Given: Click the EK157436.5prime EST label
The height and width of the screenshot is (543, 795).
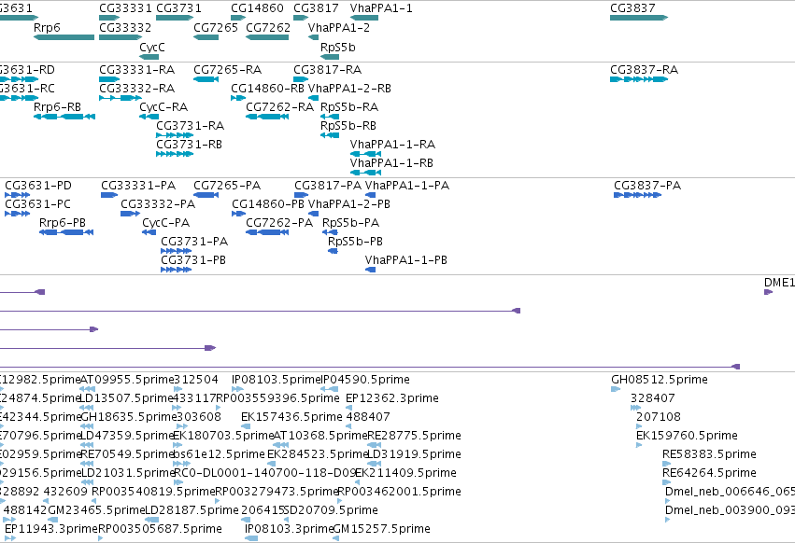Looking at the screenshot, I should click(x=291, y=417).
